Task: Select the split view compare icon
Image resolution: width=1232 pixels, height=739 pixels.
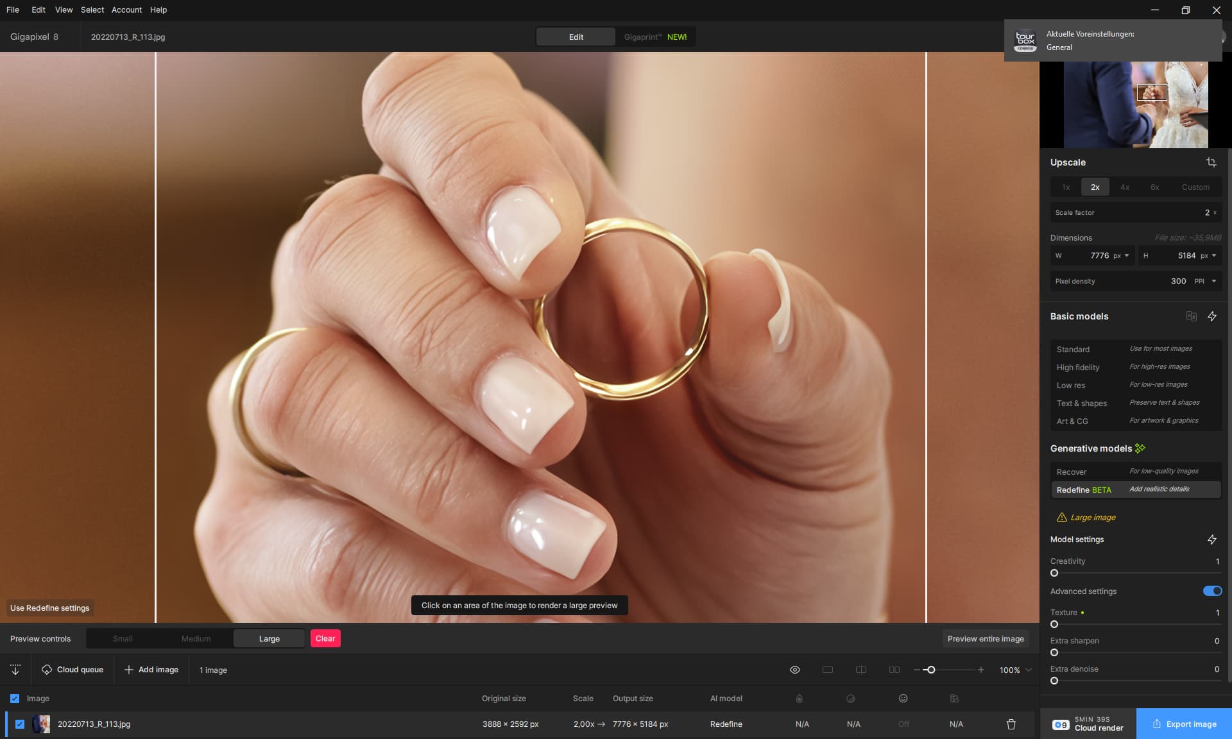Action: [861, 670]
